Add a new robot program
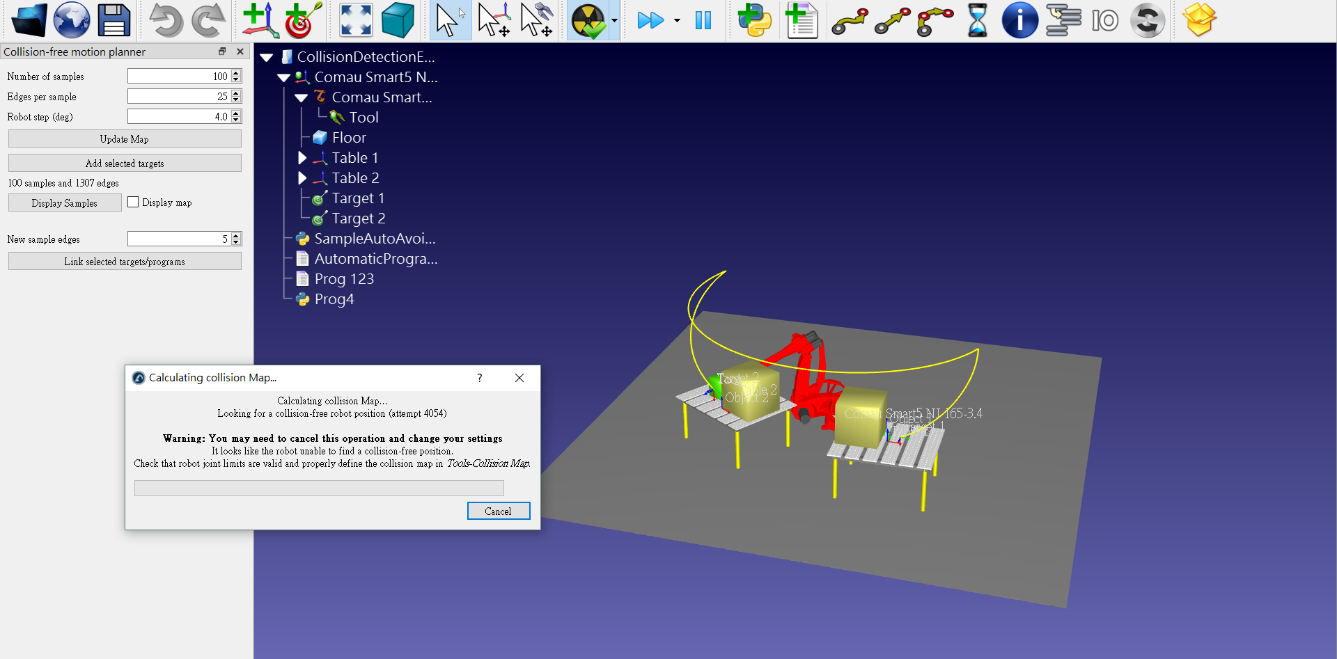 point(801,20)
